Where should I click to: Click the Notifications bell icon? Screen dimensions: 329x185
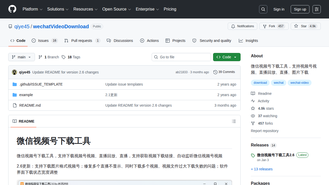point(233,26)
